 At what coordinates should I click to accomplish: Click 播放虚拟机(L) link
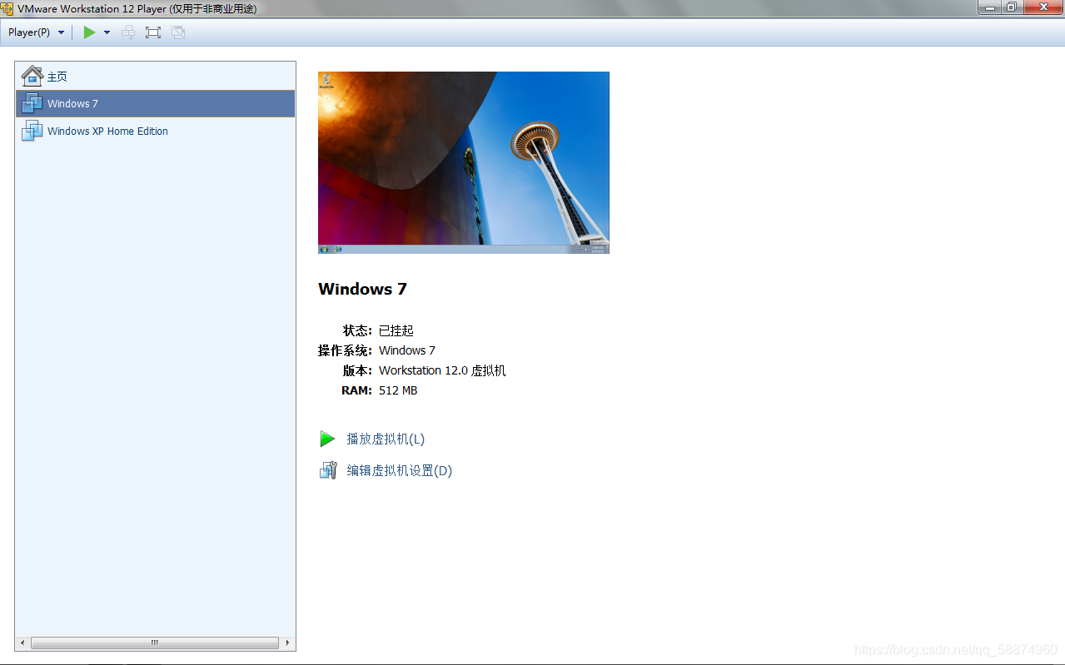[x=386, y=439]
